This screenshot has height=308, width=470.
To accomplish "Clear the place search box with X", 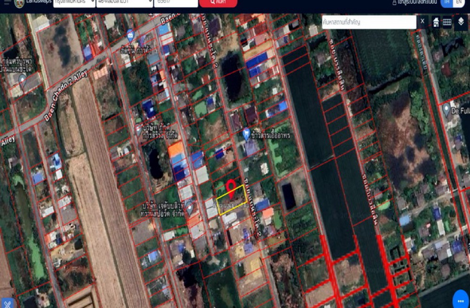I will click(422, 22).
